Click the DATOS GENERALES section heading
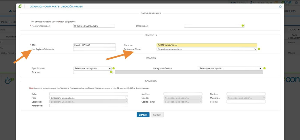The height and width of the screenshot is (140, 300). click(151, 13)
